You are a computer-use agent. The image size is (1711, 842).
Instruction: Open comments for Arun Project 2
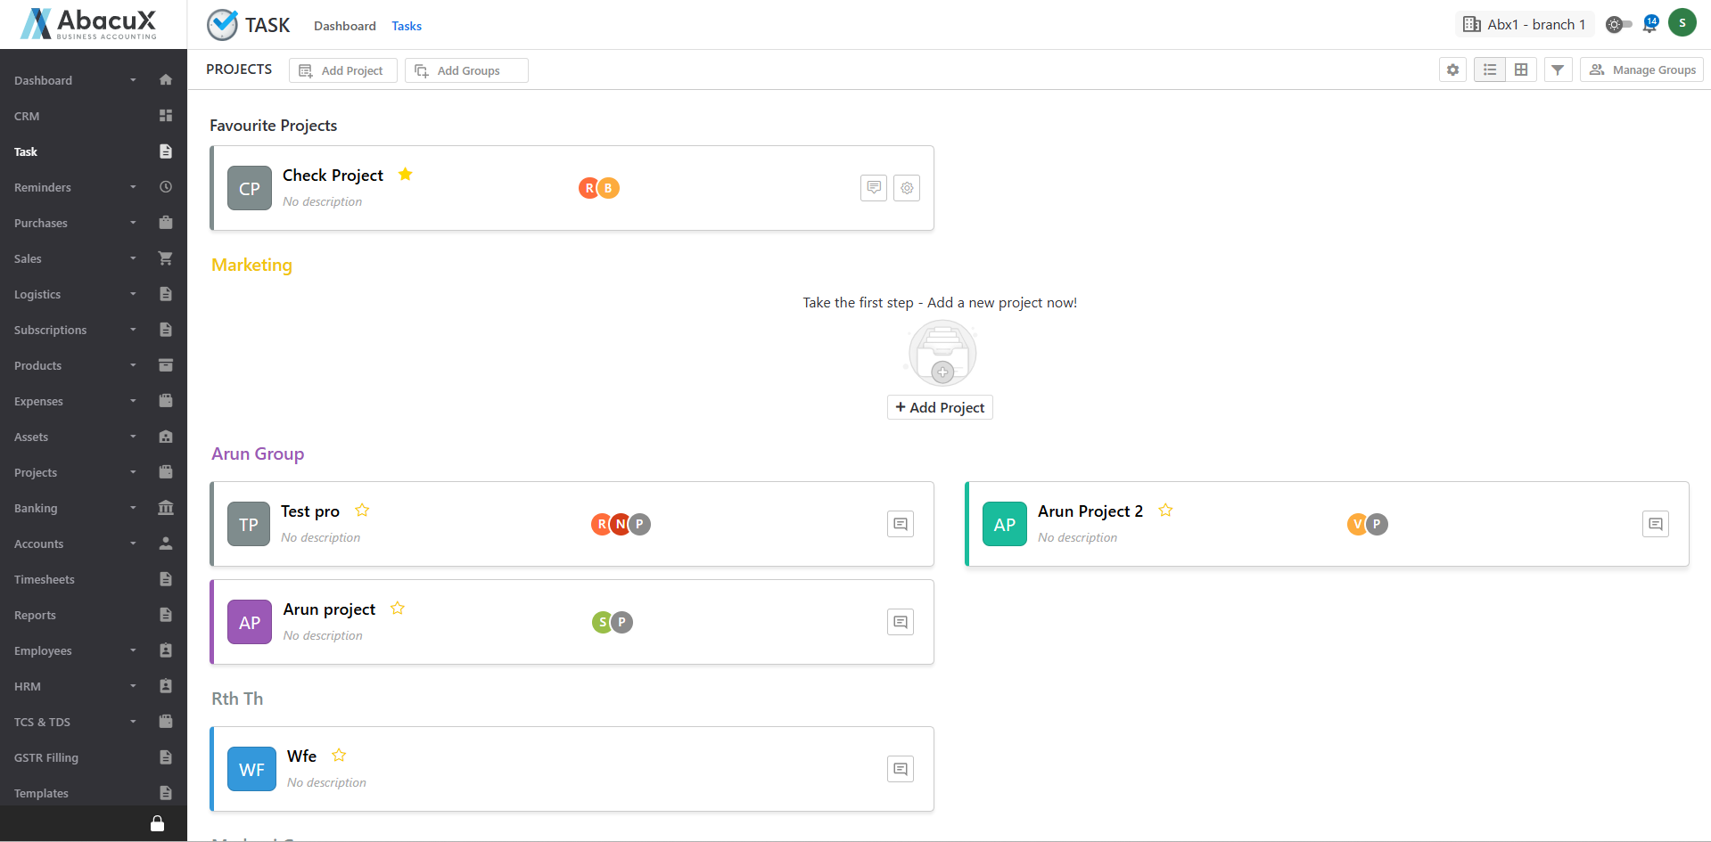[1656, 524]
